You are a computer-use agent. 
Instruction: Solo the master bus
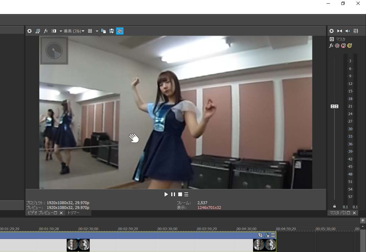point(350,46)
